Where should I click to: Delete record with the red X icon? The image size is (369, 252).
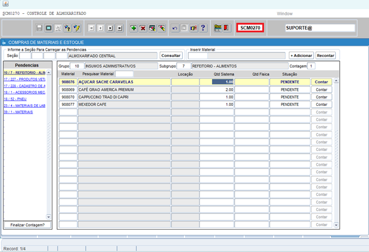tap(143, 28)
